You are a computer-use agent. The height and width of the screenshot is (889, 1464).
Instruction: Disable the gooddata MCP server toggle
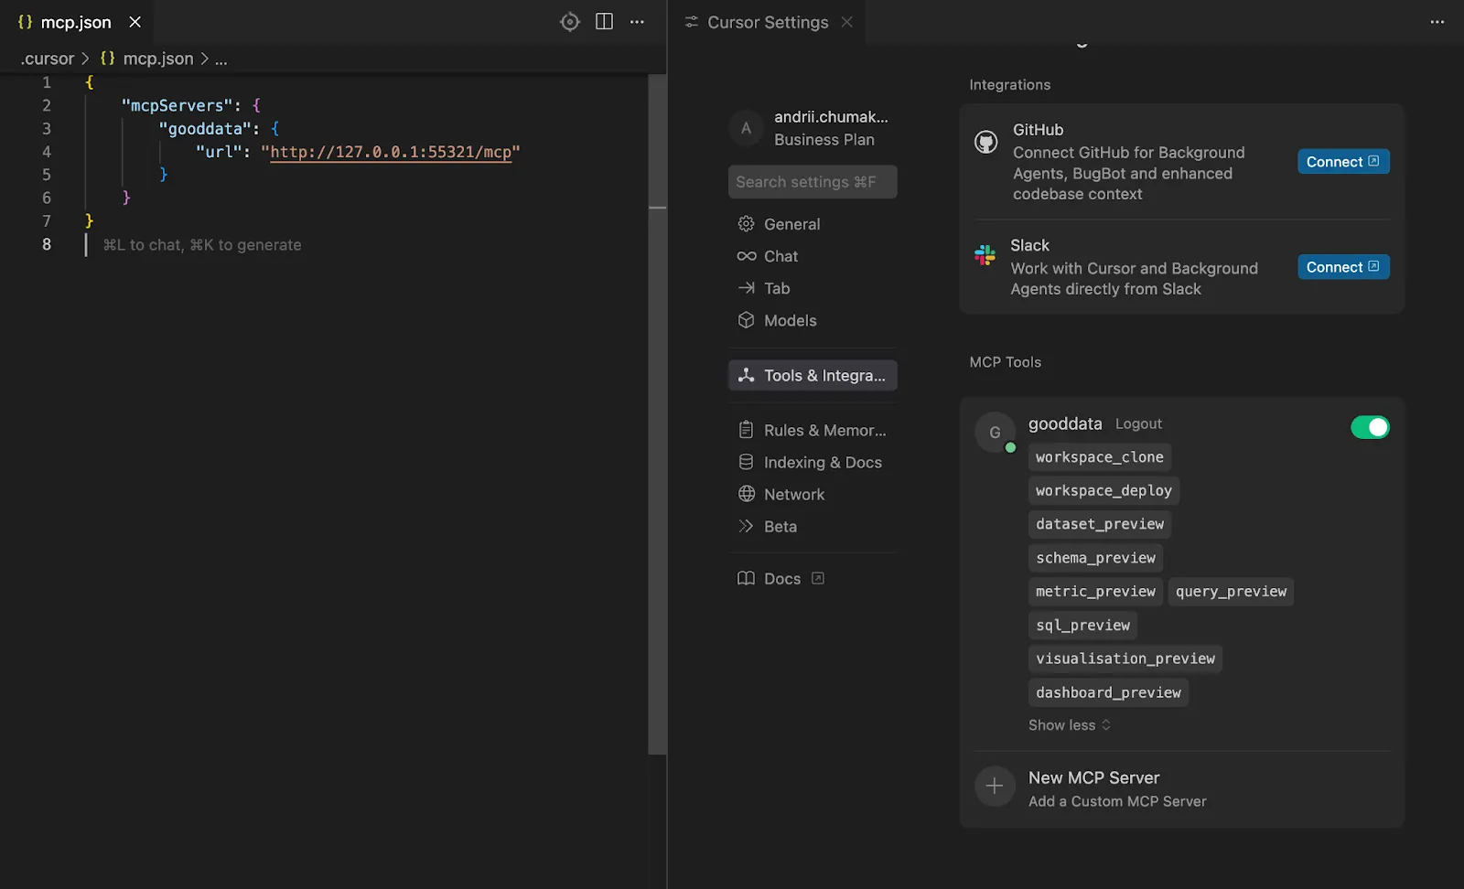(x=1369, y=426)
